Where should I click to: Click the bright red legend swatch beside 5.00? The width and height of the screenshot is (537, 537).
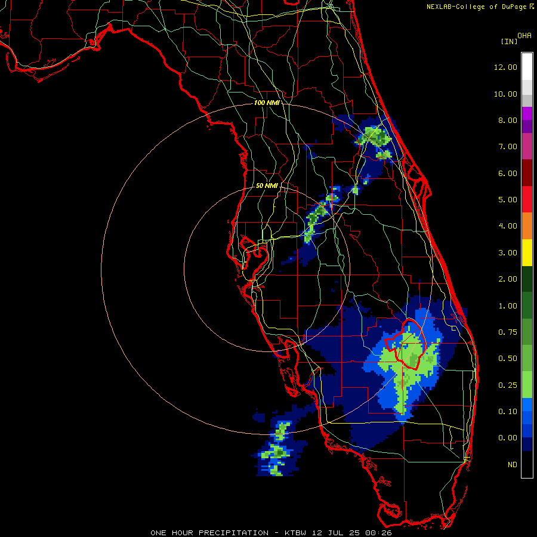click(527, 199)
